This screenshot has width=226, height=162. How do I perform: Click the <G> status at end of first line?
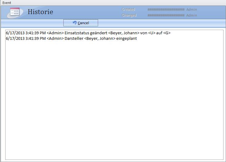point(167,33)
